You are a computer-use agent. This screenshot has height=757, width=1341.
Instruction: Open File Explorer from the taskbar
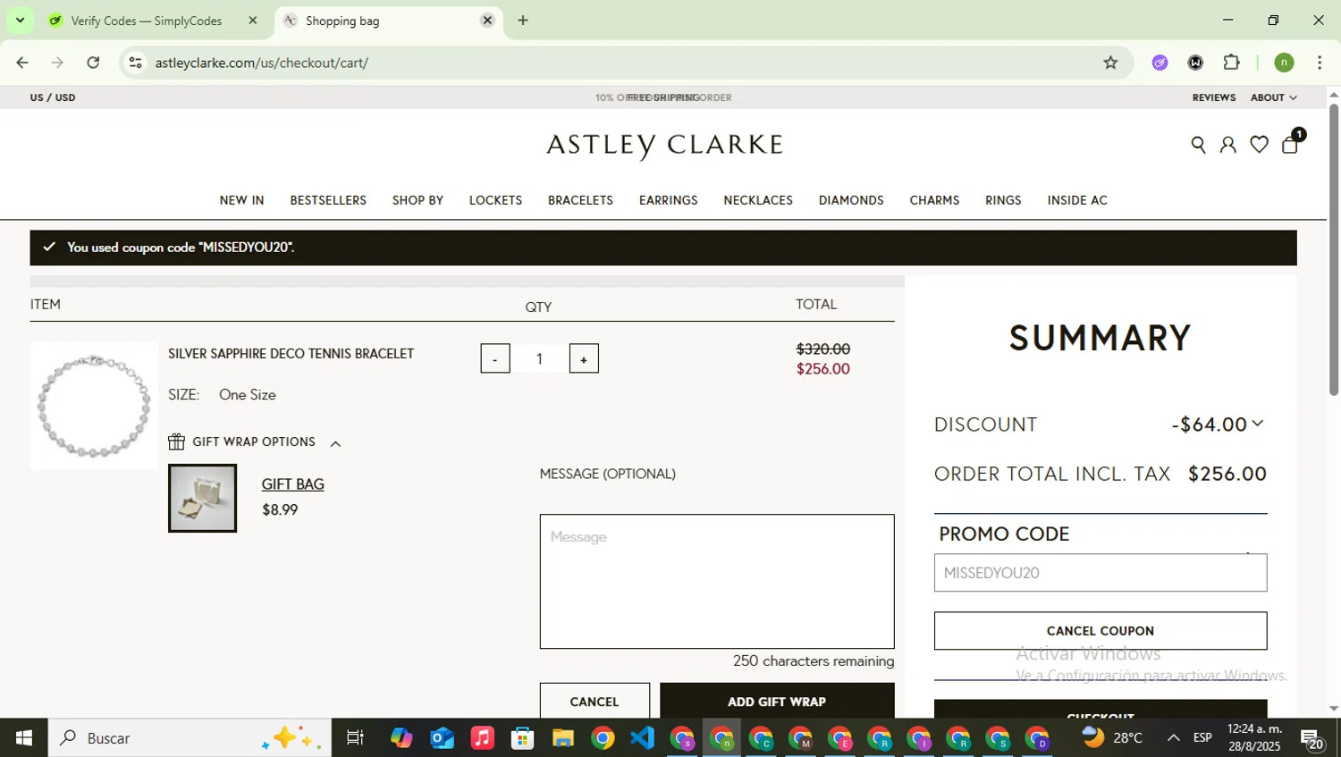[562, 738]
